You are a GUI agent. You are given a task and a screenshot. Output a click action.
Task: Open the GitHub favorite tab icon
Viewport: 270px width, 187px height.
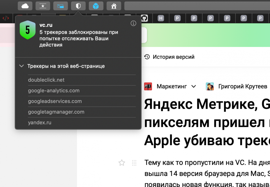pyautogui.click(x=144, y=18)
